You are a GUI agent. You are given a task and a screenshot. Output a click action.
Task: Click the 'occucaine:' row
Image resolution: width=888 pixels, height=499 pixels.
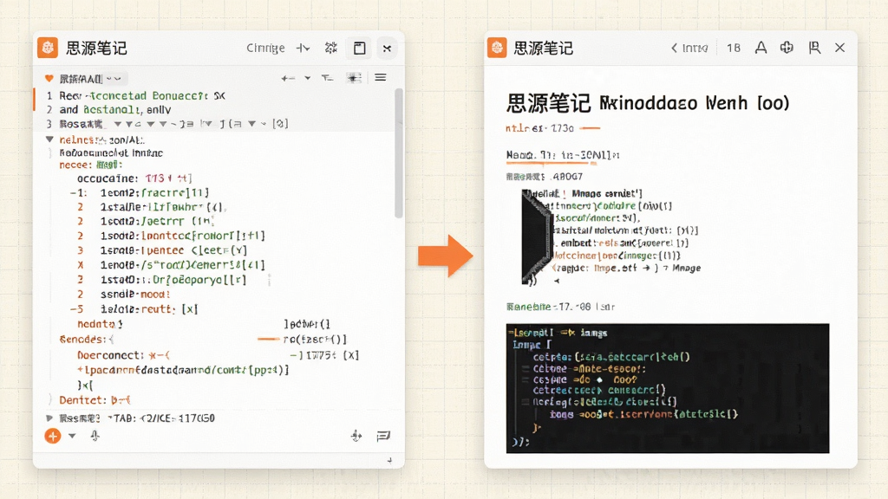pyautogui.click(x=134, y=178)
